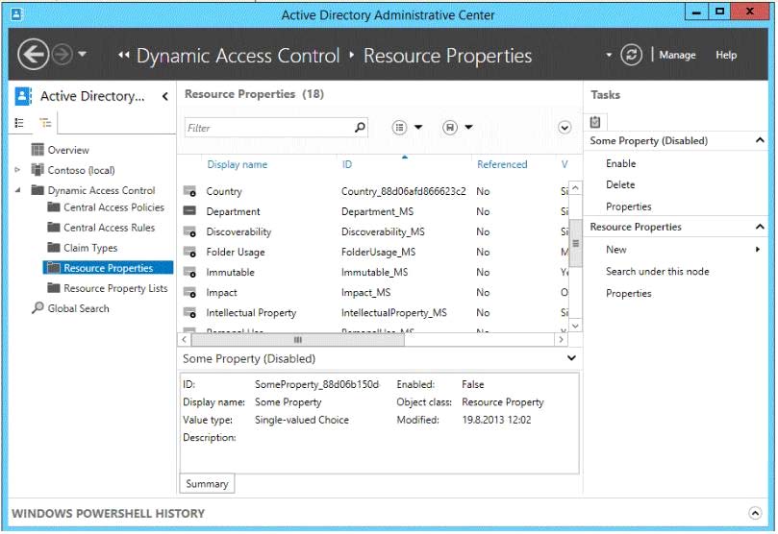Click the refresh icon in header

(631, 55)
